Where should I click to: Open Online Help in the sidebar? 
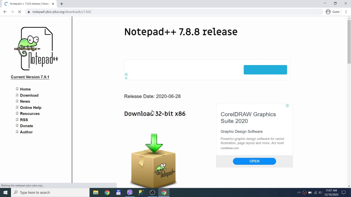click(31, 108)
